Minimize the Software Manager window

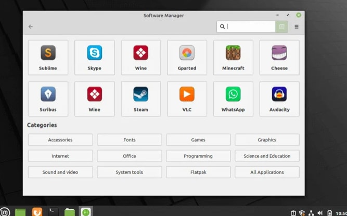click(x=277, y=15)
